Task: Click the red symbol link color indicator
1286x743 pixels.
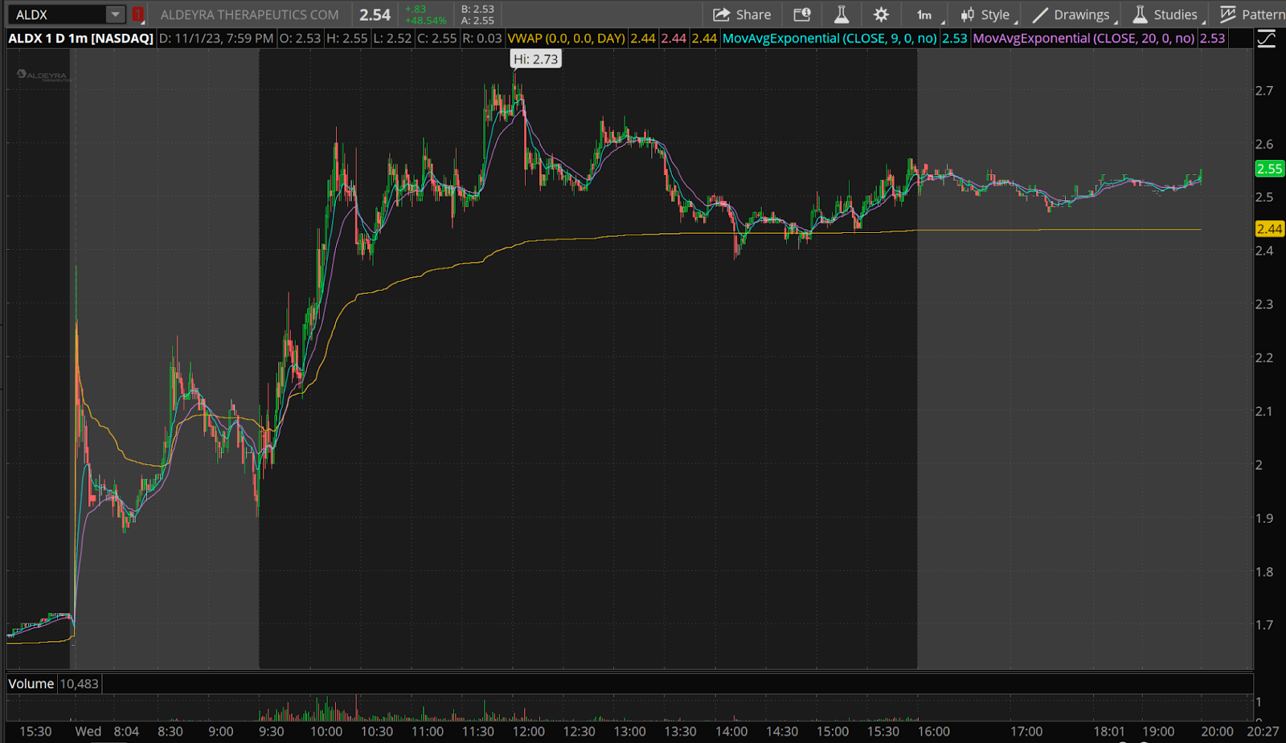Action: (x=138, y=14)
